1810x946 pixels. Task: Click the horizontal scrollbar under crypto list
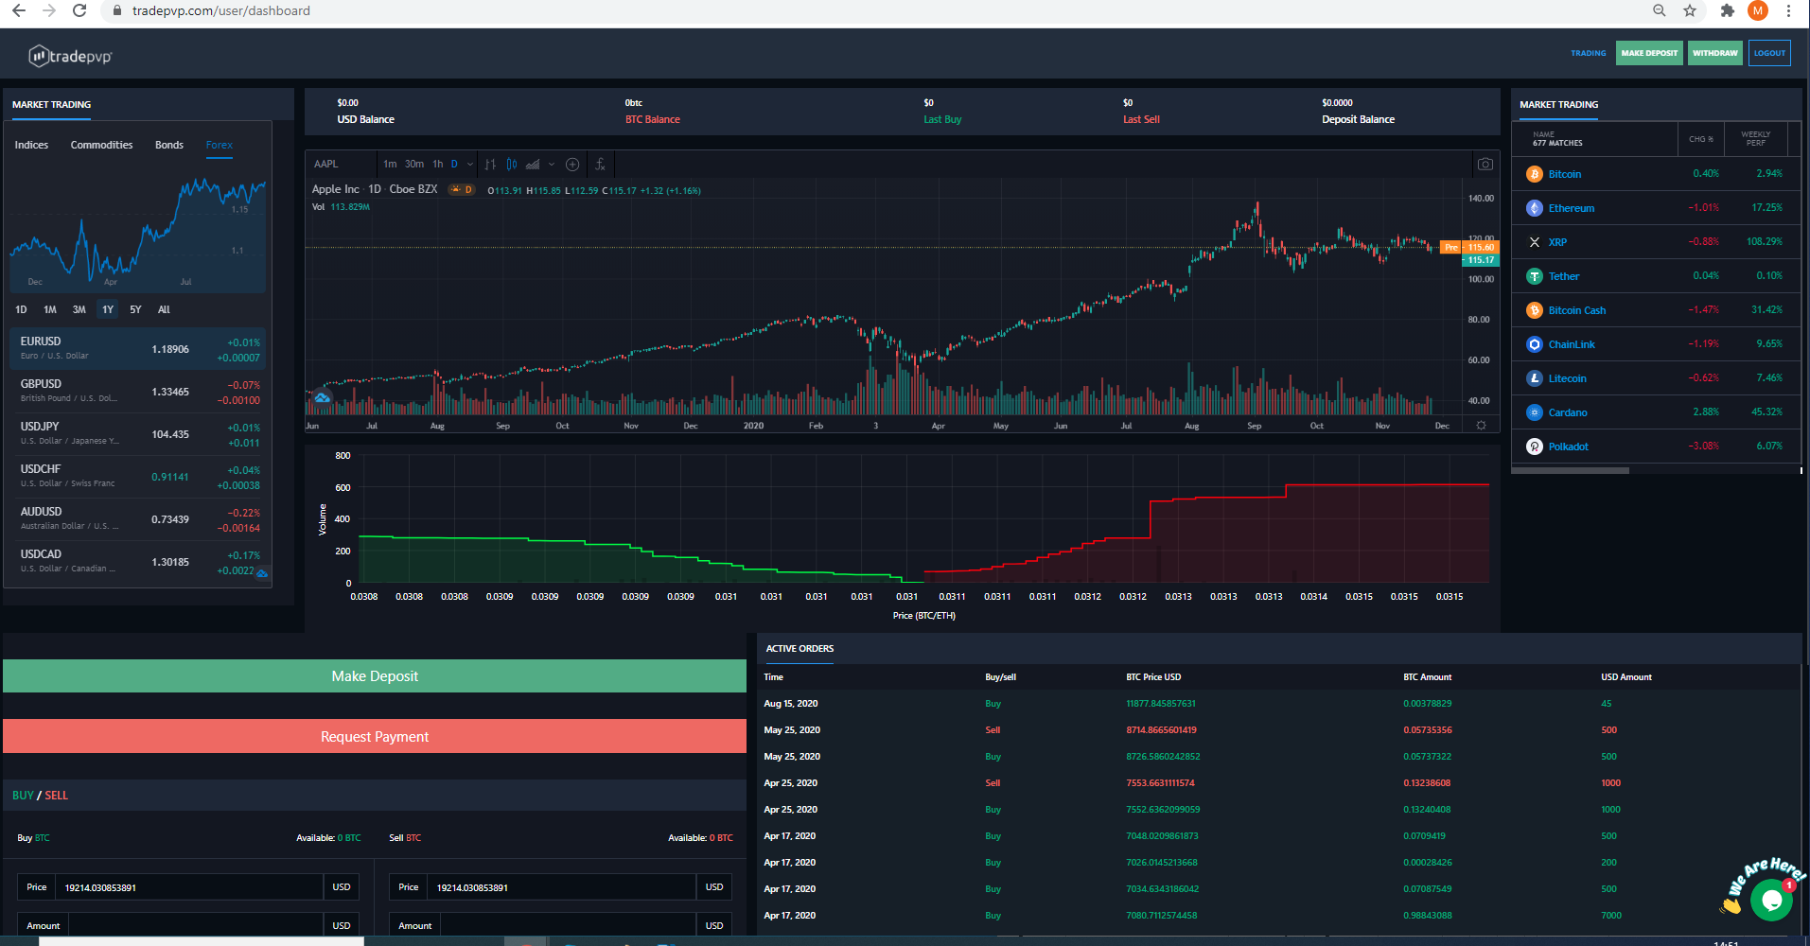1571,470
